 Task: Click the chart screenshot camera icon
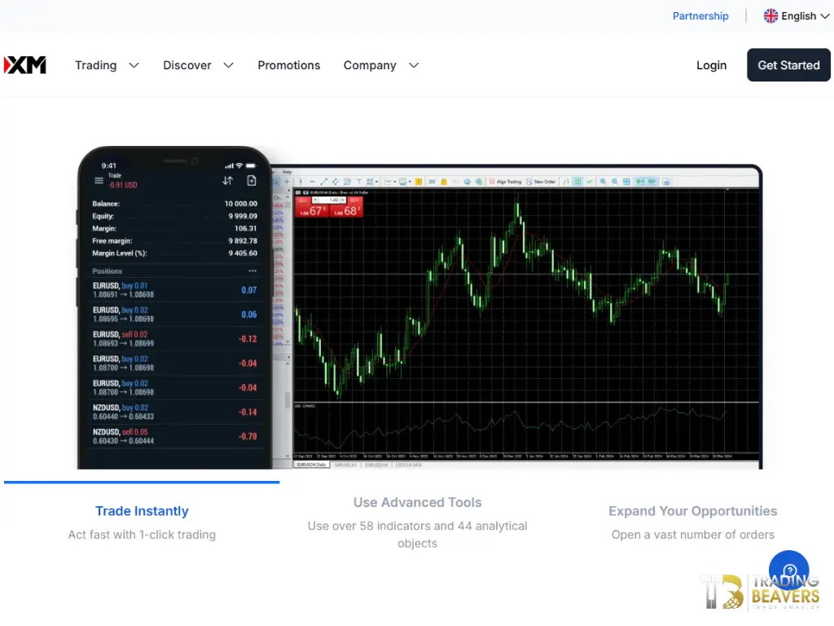coord(666,182)
